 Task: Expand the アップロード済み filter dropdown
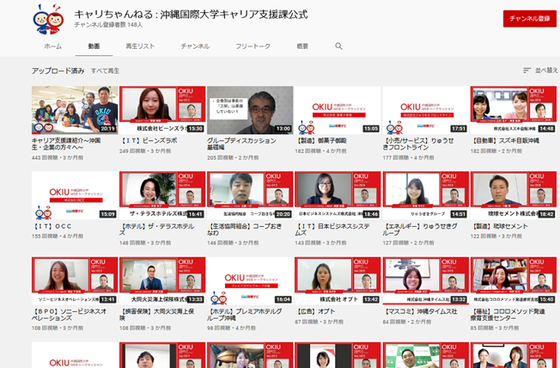(x=58, y=71)
